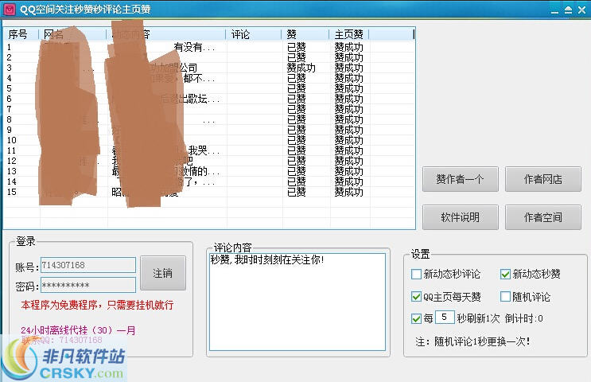The width and height of the screenshot is (591, 382).
Task: Click the 主页赞 column header
Action: click(348, 34)
